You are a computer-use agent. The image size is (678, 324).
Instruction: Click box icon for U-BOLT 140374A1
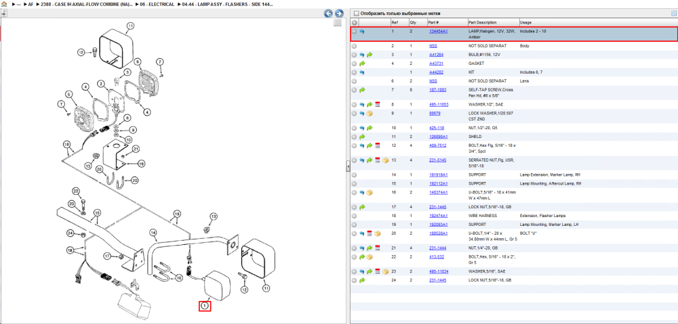(370, 192)
